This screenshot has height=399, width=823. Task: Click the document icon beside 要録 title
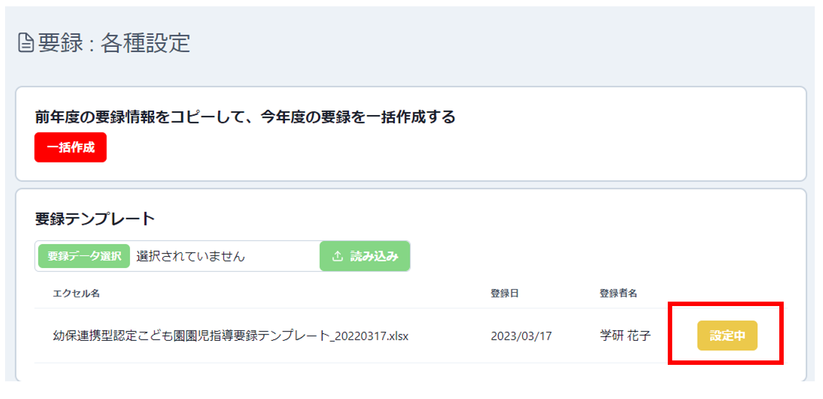point(26,44)
